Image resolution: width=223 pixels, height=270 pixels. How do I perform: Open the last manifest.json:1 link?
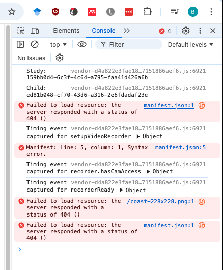[x=169, y=225]
